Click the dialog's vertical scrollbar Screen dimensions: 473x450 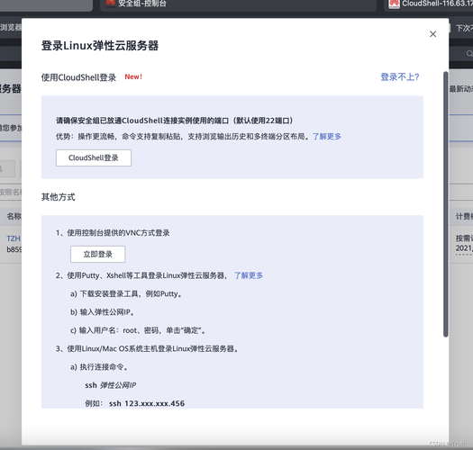[x=446, y=204]
